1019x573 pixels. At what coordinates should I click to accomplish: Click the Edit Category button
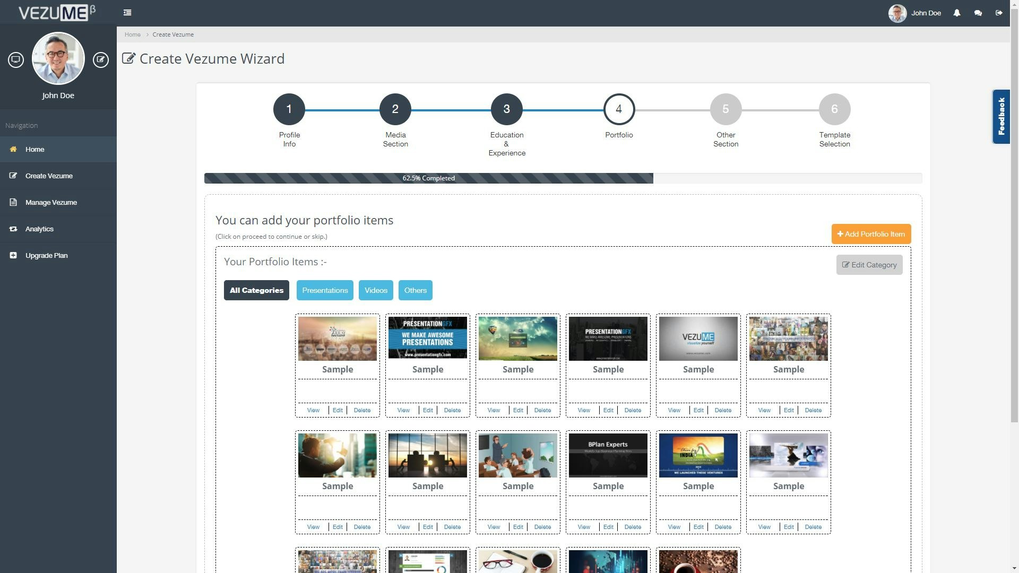pyautogui.click(x=869, y=265)
